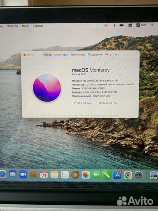Open the Calendar icon showing 21
158x211 pixels.
(44, 175)
